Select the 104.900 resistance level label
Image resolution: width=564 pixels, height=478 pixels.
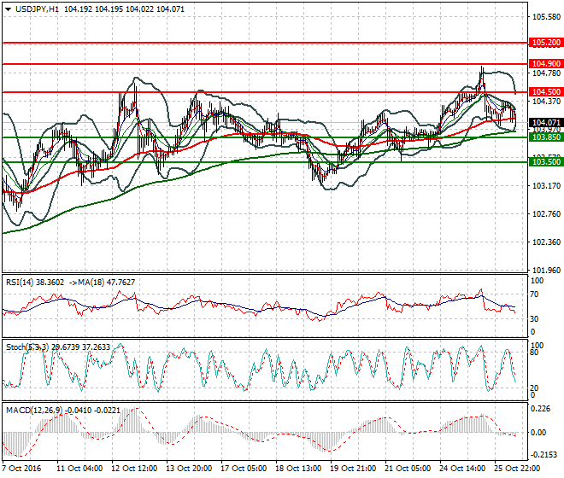tap(546, 64)
